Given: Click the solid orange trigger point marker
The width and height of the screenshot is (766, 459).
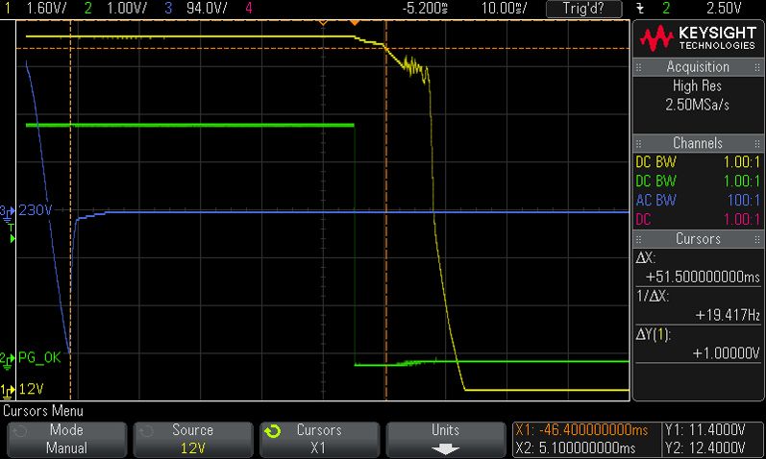Looking at the screenshot, I should [355, 22].
